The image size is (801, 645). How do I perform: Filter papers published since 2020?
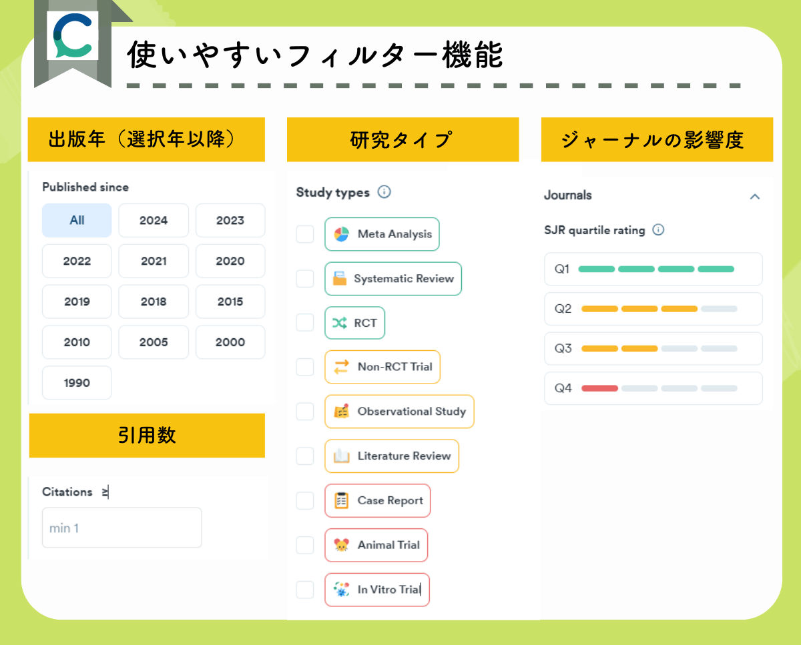[x=230, y=261]
